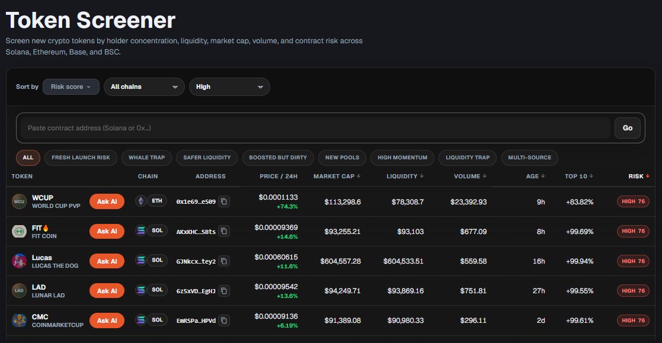
Task: Click the +99.94% top 10 value
Action: coord(579,261)
